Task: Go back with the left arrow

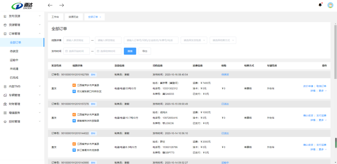Action: (x=50, y=5)
